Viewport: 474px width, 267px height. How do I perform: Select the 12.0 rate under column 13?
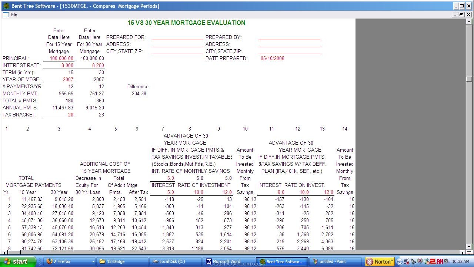pyautogui.click(x=328, y=192)
